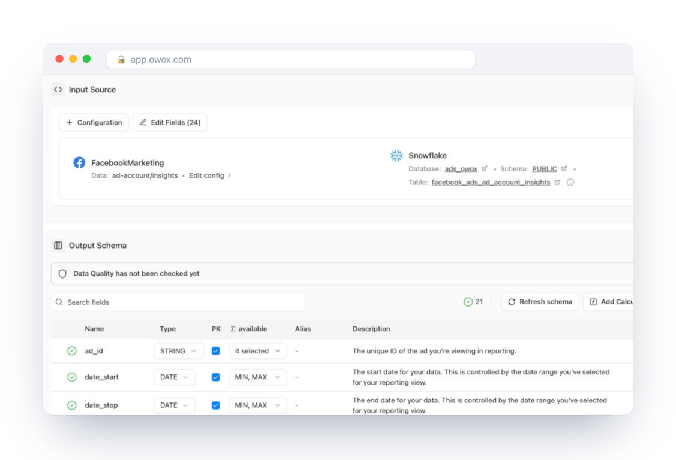676x460 pixels.
Task: Click the green status check for date_stop
Action: pos(72,405)
